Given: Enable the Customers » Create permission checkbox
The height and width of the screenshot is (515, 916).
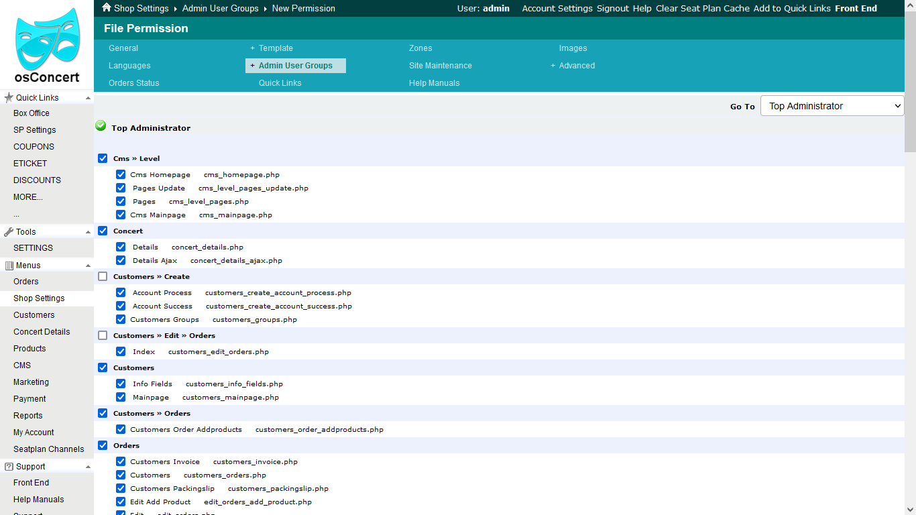Looking at the screenshot, I should click(x=103, y=276).
